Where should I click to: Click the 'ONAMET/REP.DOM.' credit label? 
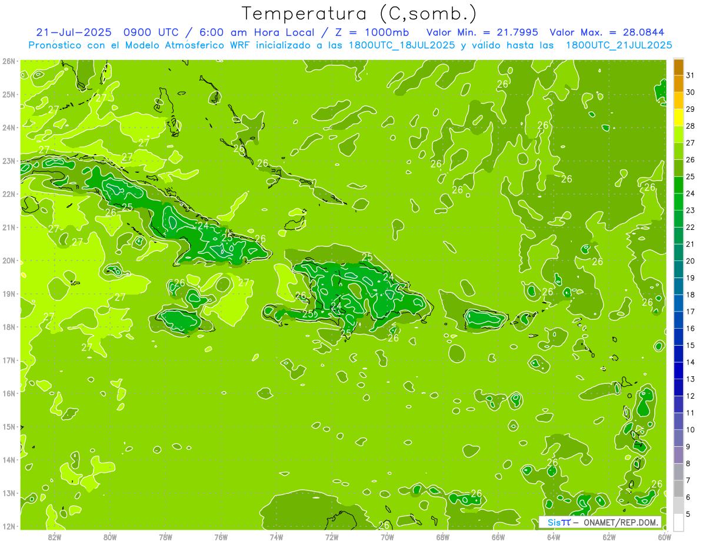click(x=620, y=522)
